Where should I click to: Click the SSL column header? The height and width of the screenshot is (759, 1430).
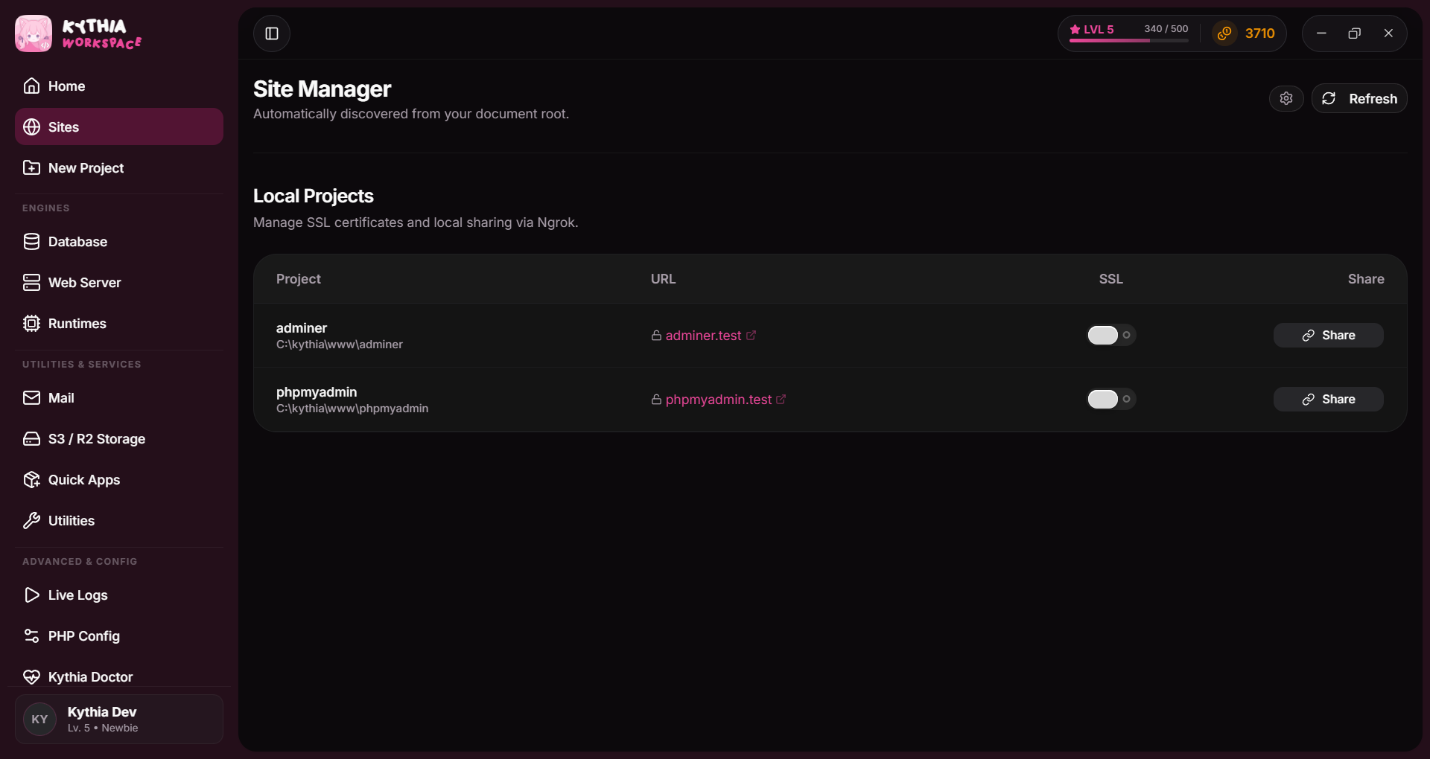click(1111, 279)
